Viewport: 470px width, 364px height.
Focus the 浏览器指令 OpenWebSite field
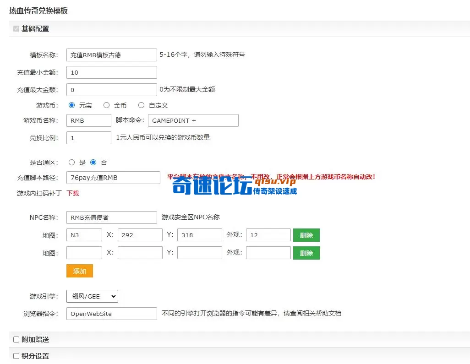(111, 314)
